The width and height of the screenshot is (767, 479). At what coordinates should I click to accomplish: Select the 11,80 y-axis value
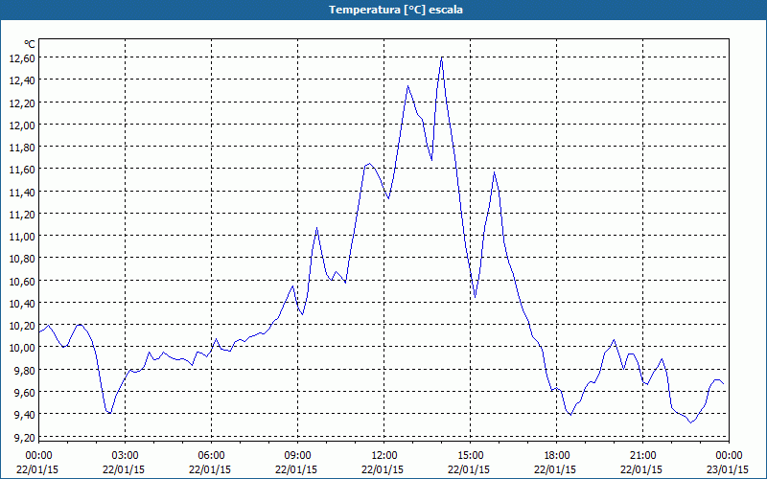click(22, 148)
